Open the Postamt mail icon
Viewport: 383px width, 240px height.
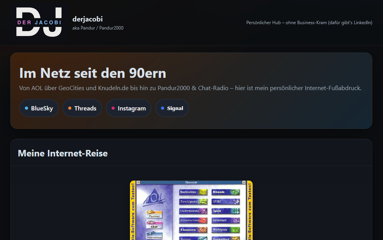click(154, 214)
